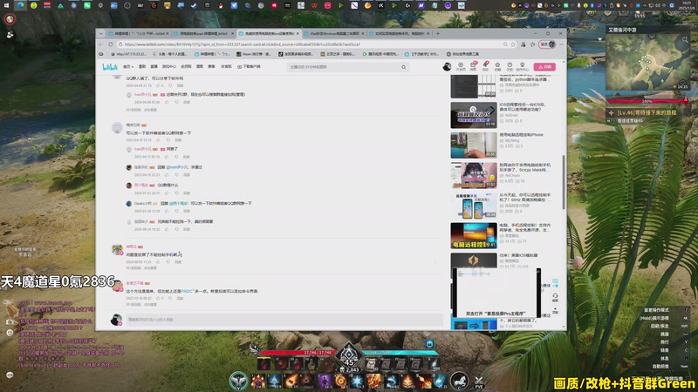This screenshot has width=698, height=392.
Task: Open 游戏中心 in bilibili nav bar
Action: 169,67
